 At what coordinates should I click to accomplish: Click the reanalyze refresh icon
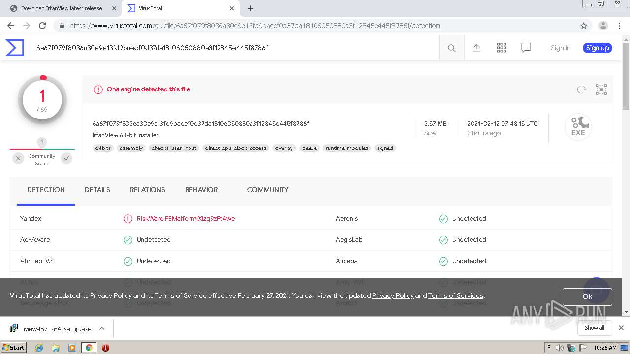[581, 89]
